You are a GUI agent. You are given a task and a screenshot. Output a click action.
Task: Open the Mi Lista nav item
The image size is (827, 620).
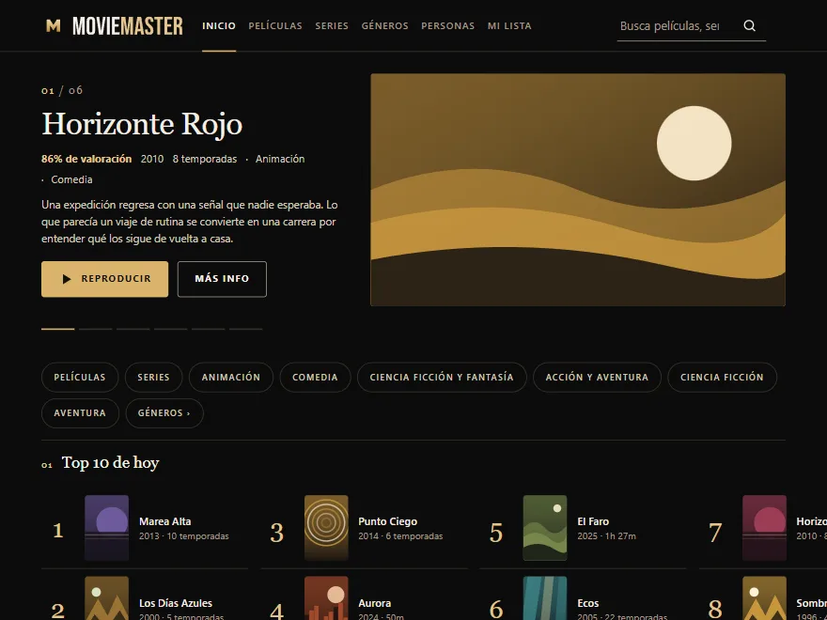tap(509, 26)
